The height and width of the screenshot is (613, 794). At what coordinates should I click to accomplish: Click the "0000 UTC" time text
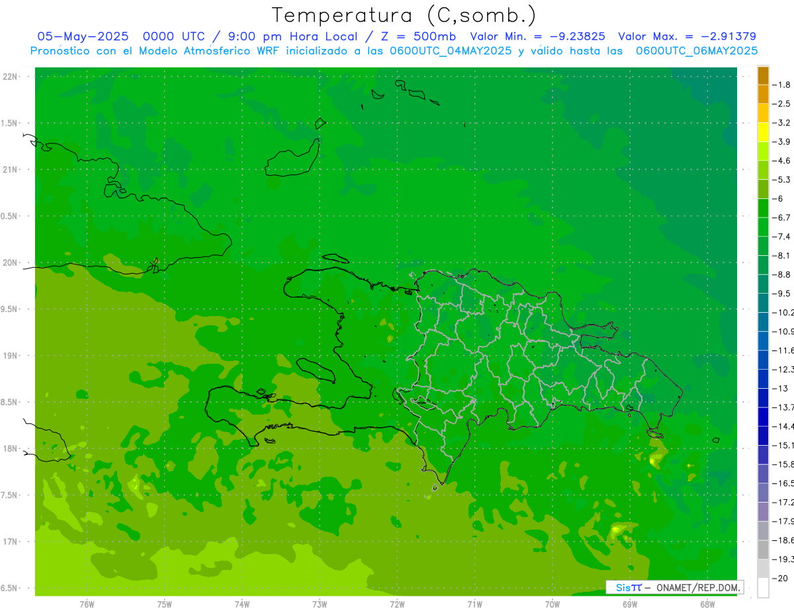click(175, 36)
